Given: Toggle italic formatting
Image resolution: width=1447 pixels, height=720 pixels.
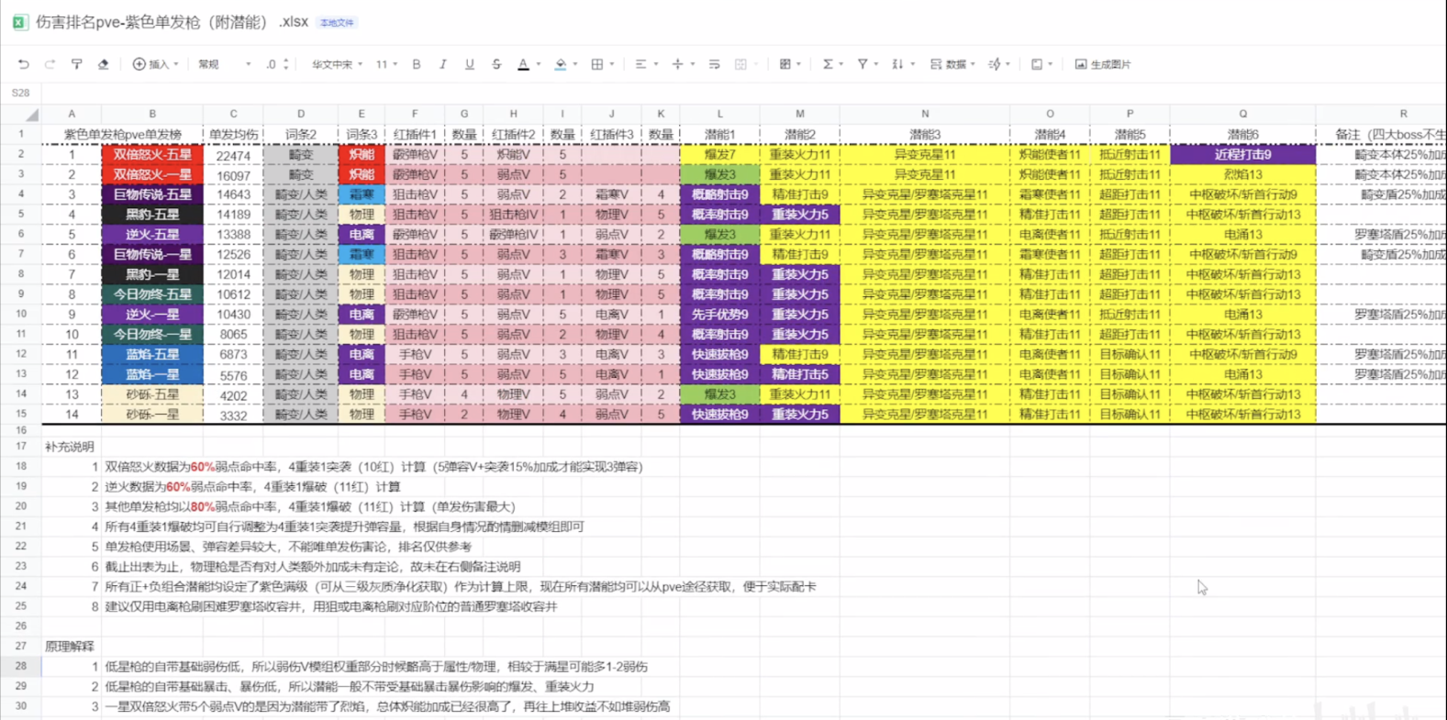Looking at the screenshot, I should [x=442, y=64].
